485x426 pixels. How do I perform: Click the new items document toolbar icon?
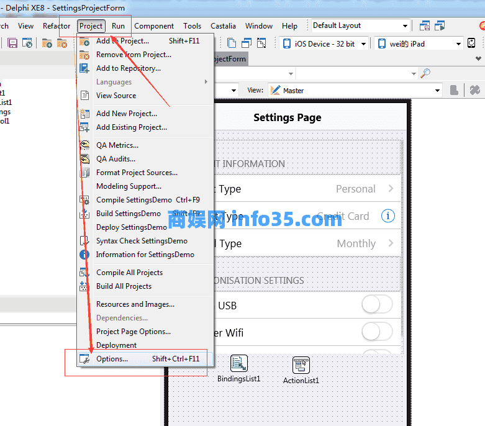pos(232,43)
